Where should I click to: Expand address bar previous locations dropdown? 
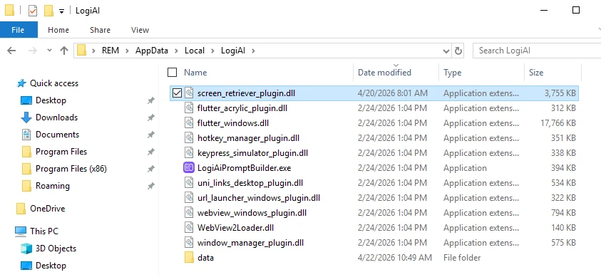click(446, 51)
